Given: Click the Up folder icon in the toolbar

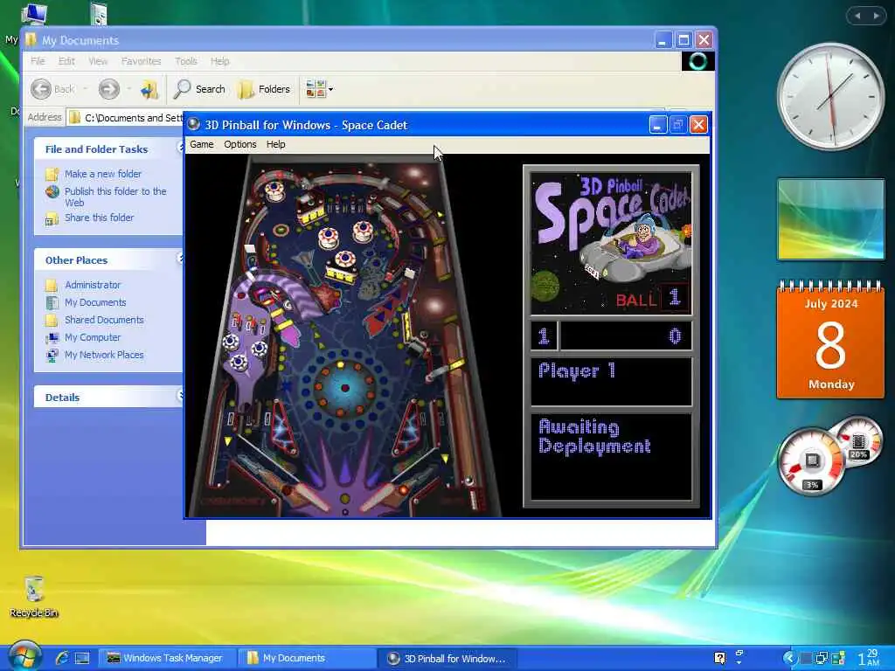Looking at the screenshot, I should pyautogui.click(x=149, y=89).
